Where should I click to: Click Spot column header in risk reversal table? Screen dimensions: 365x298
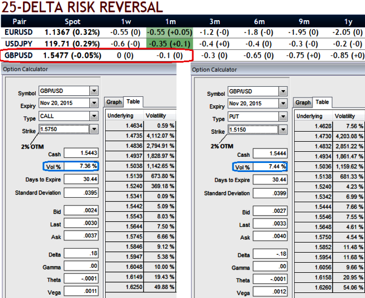point(73,21)
